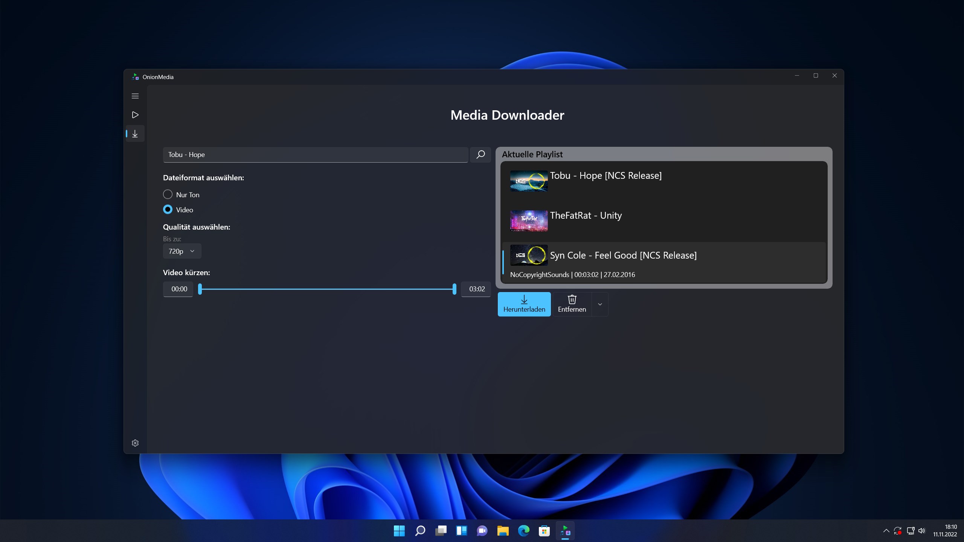The width and height of the screenshot is (964, 542).
Task: Click the sync status tray icon
Action: tap(898, 531)
